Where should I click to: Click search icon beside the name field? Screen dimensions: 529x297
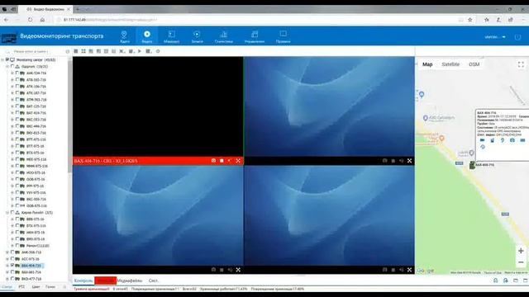click(x=8, y=51)
